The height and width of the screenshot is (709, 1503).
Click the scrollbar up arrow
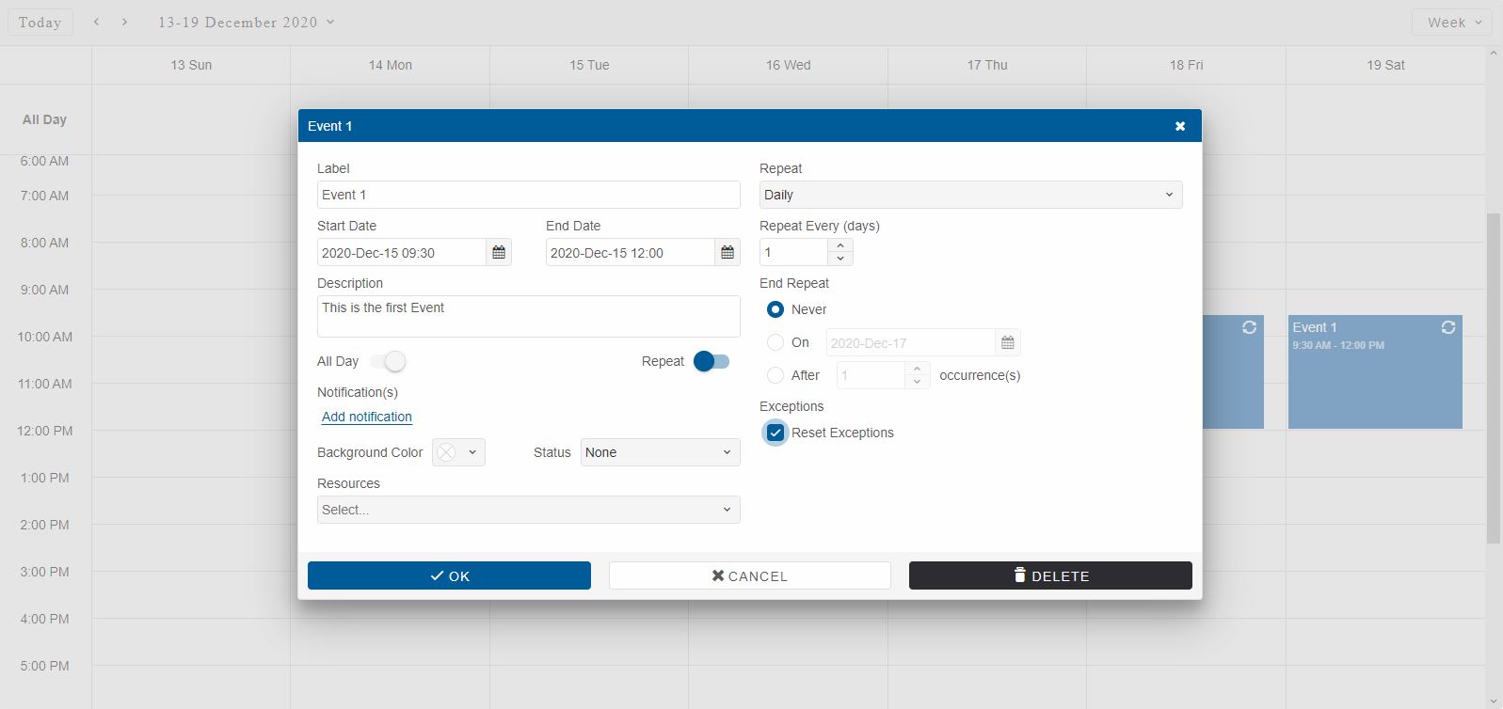click(1494, 54)
